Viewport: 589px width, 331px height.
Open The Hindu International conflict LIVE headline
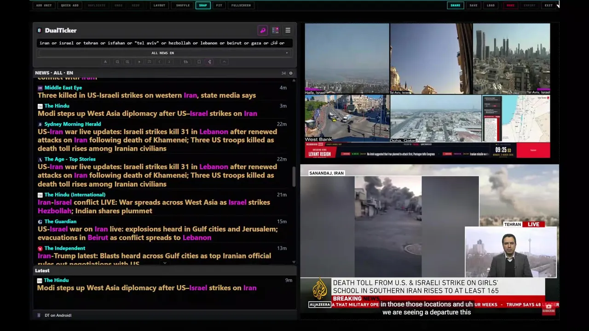point(154,207)
